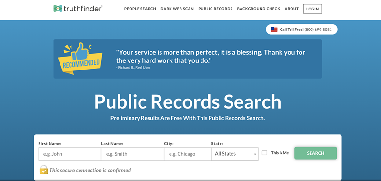Screen dimensions: 381x181
Task: Click the US flag icon
Action: 274,30
